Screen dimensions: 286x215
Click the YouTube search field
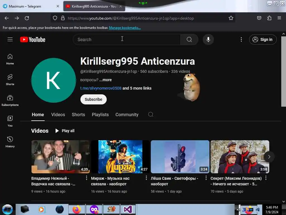coord(127,39)
